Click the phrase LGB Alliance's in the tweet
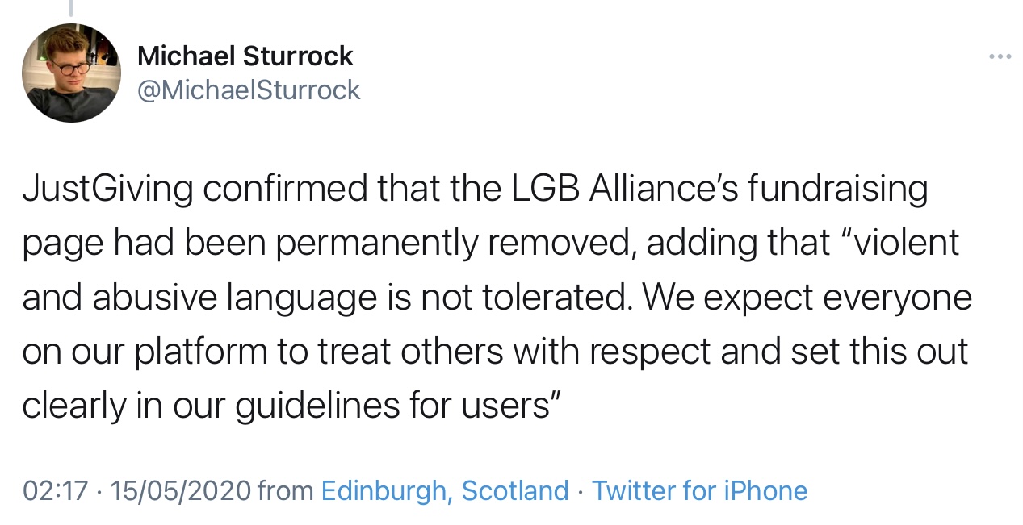The height and width of the screenshot is (525, 1023). (628, 189)
